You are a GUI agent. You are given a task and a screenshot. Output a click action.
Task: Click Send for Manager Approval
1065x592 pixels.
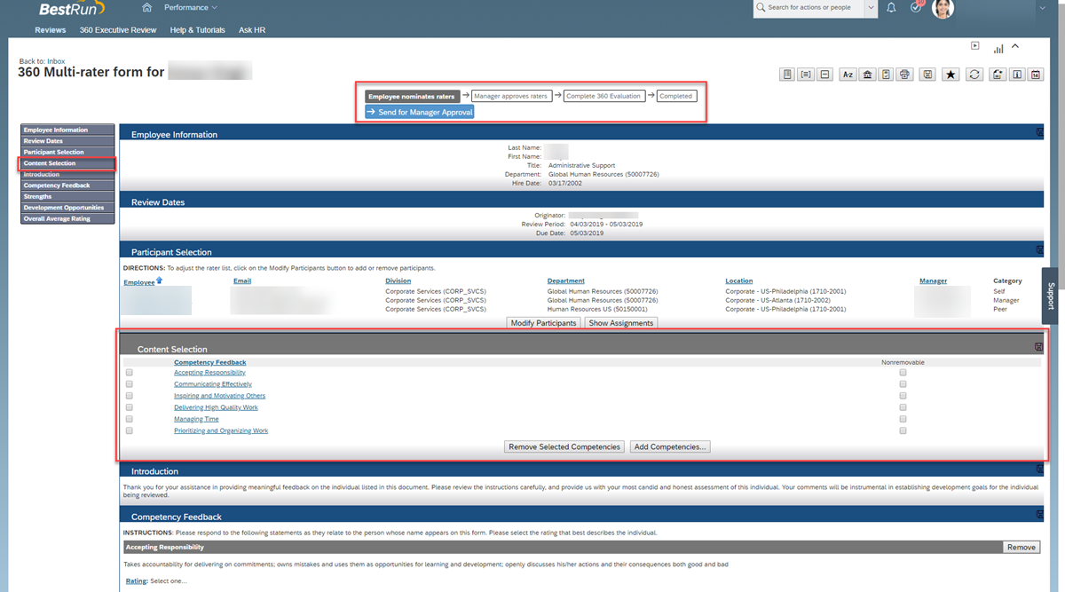(x=420, y=113)
